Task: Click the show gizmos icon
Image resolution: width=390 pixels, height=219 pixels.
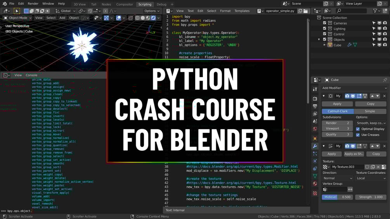Action: tap(106, 18)
